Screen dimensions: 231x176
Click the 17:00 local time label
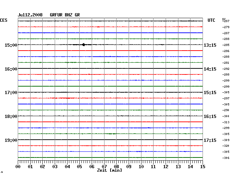pos(11,93)
